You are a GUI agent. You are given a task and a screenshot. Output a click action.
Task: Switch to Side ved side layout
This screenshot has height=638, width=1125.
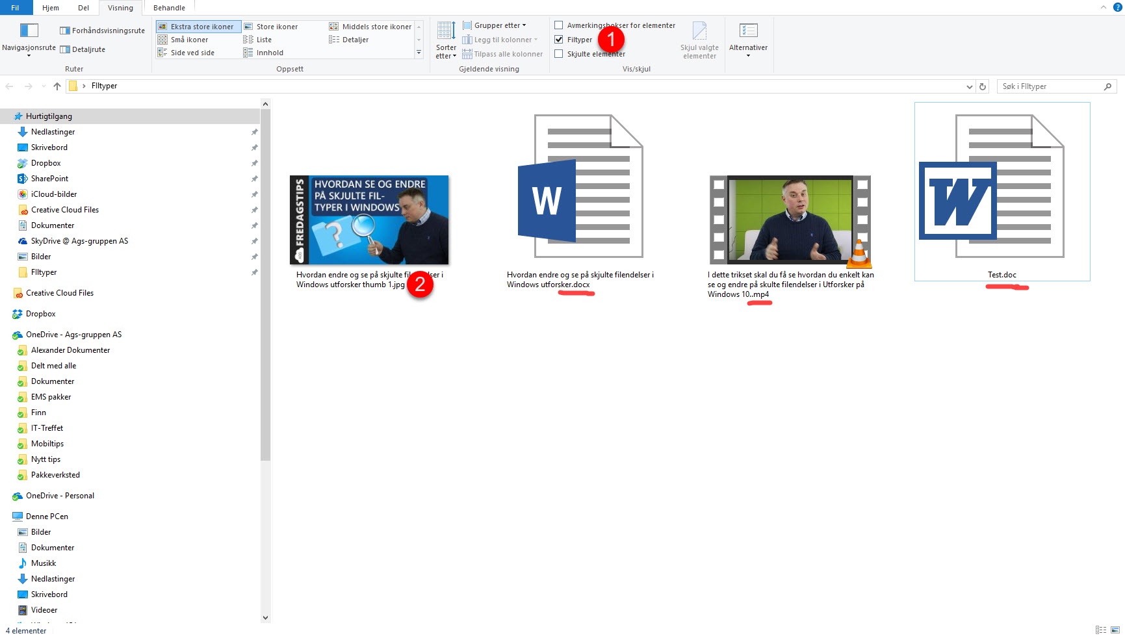(x=186, y=53)
